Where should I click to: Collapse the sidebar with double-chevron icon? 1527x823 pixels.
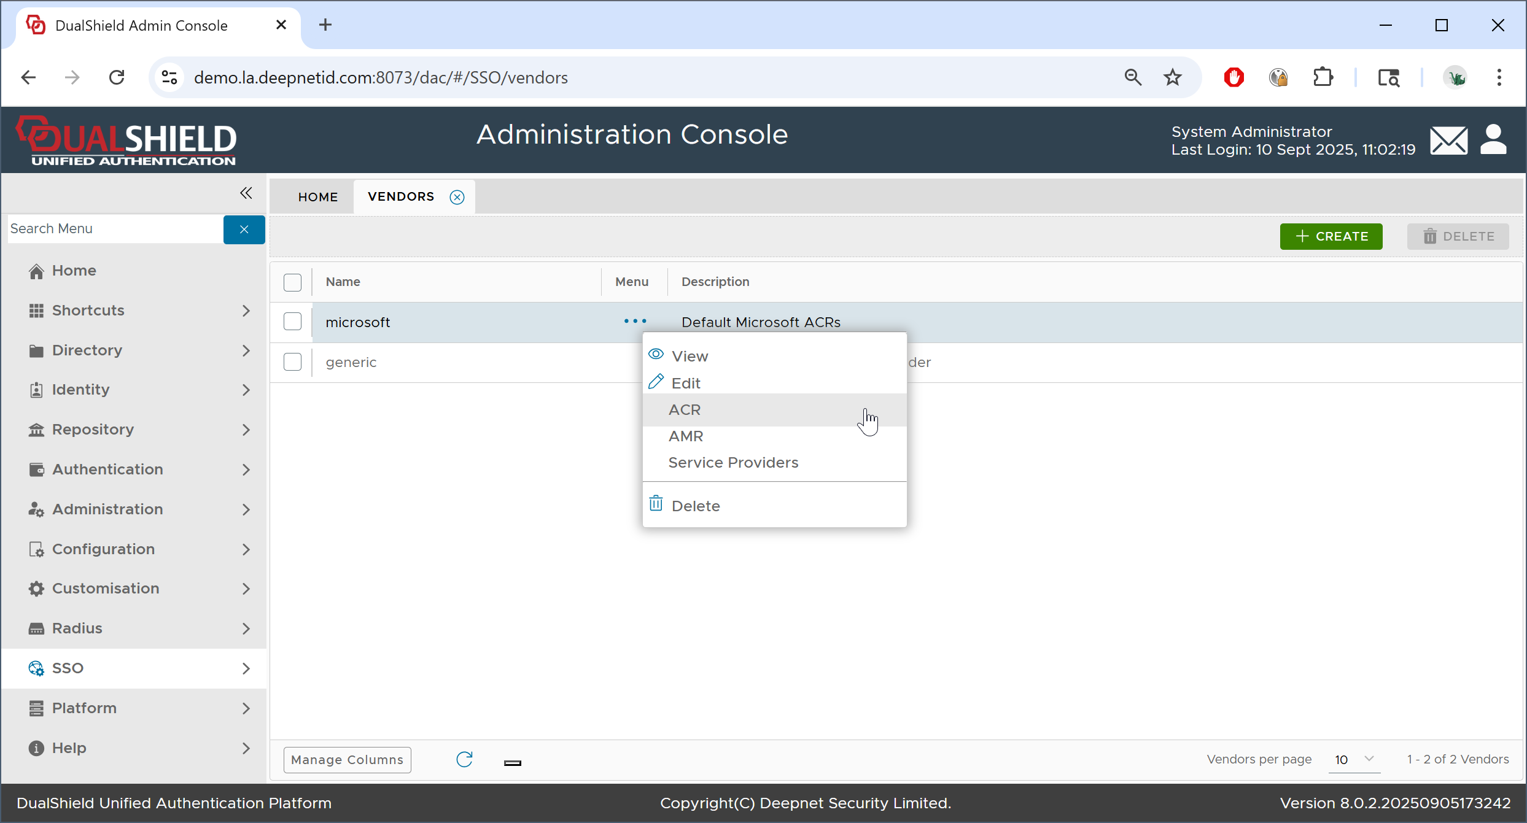click(x=246, y=193)
